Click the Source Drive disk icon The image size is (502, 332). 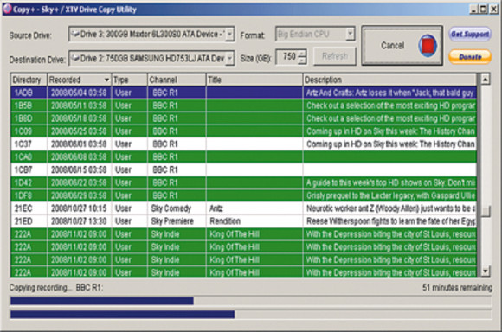tap(75, 34)
